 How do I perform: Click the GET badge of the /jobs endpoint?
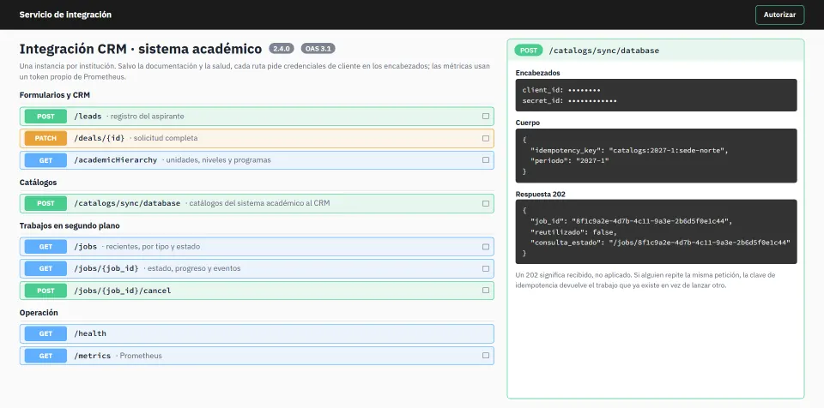45,247
